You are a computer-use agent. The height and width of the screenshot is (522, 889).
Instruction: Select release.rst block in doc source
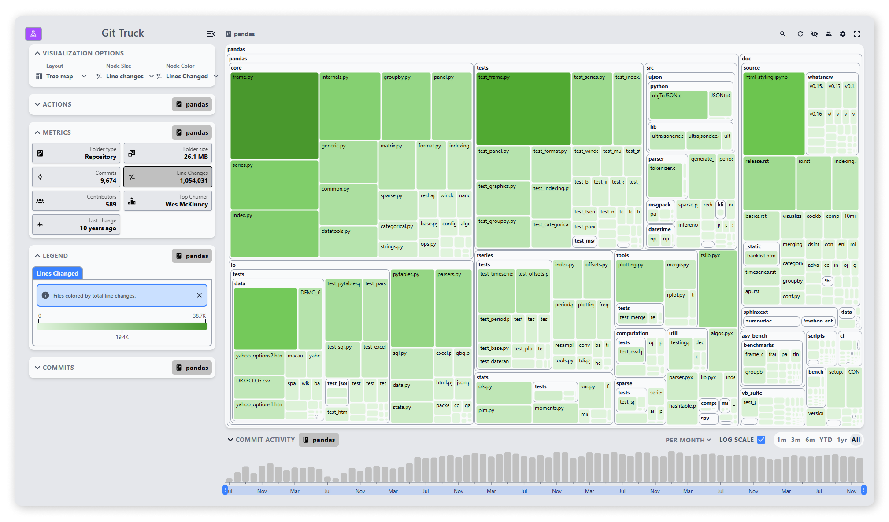pyautogui.click(x=769, y=183)
